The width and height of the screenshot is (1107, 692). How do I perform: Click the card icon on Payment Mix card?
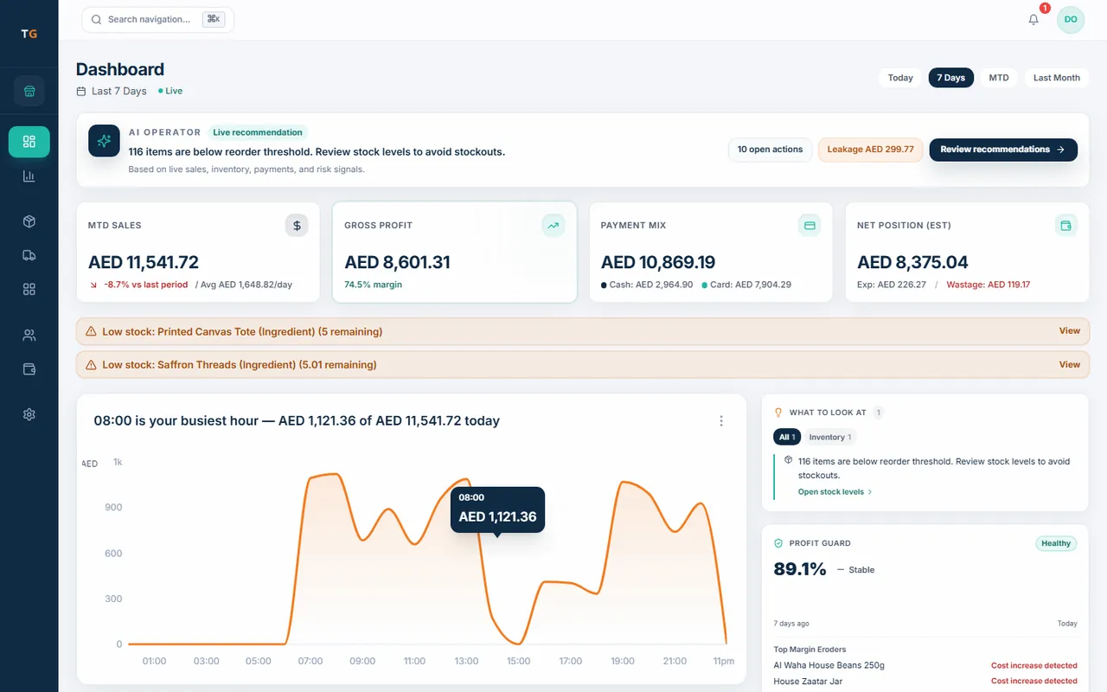pyautogui.click(x=809, y=226)
